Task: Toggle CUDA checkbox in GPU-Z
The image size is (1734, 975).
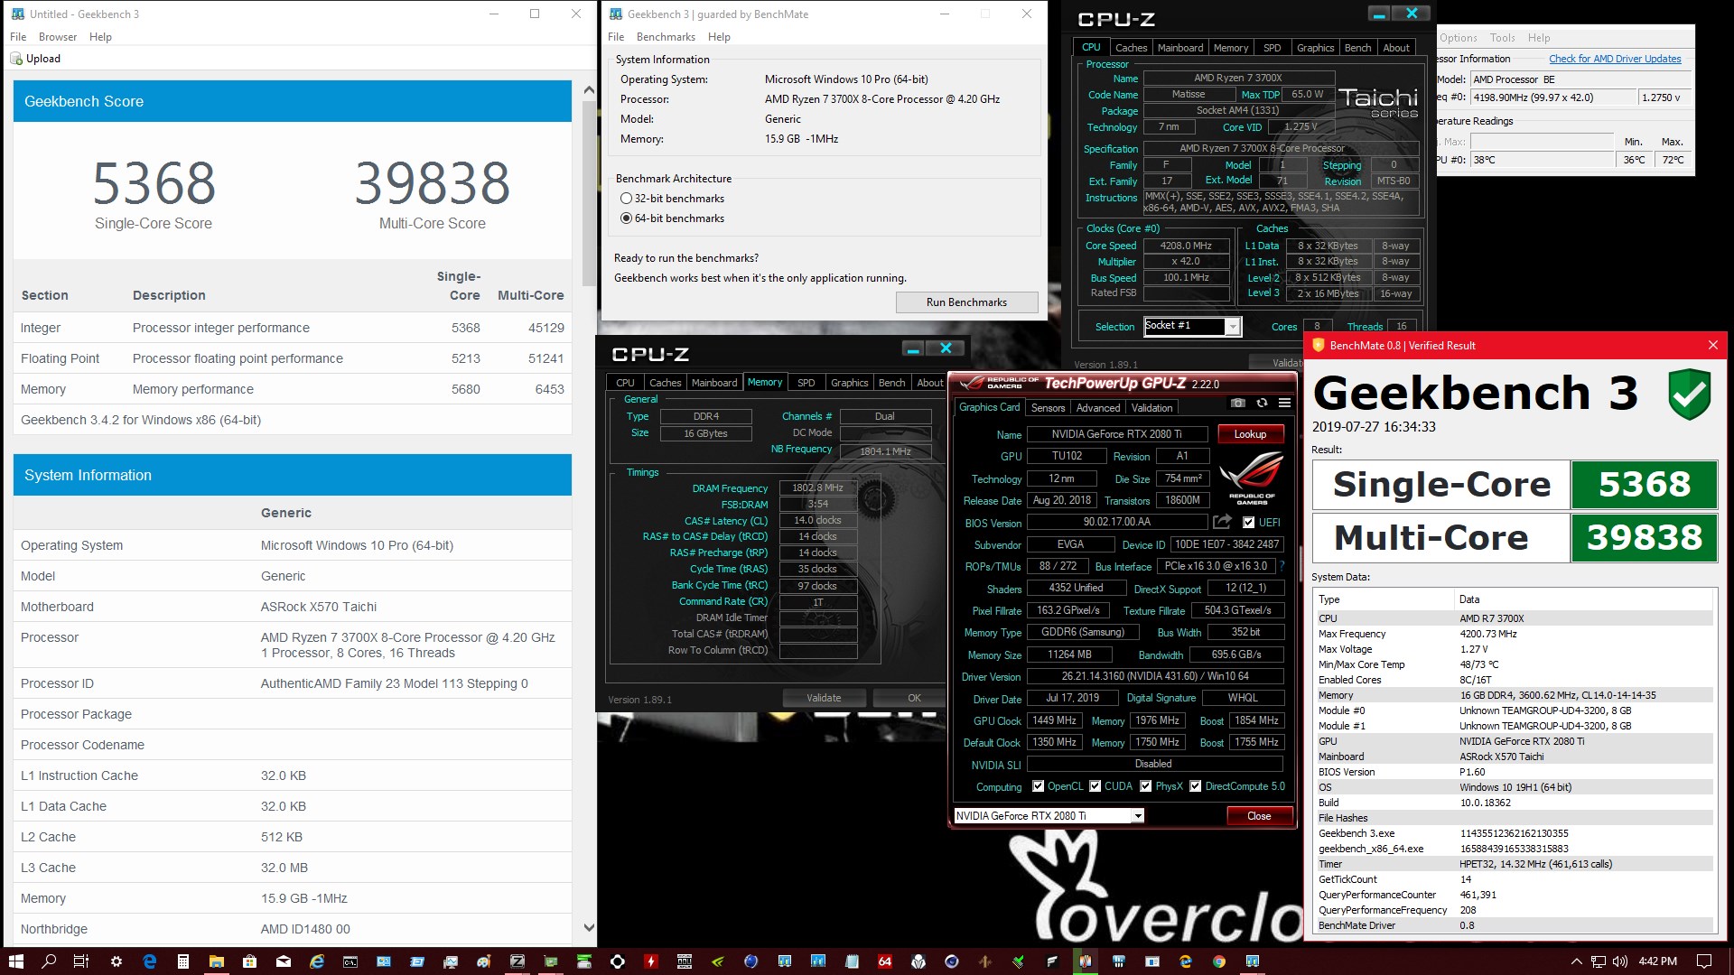Action: (1095, 786)
